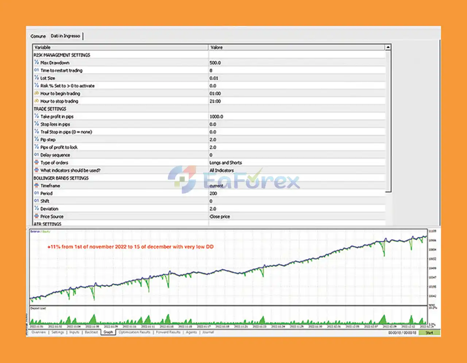Open the 'All Indicators' value dropdown
The image size is (467, 363).
coord(221,170)
